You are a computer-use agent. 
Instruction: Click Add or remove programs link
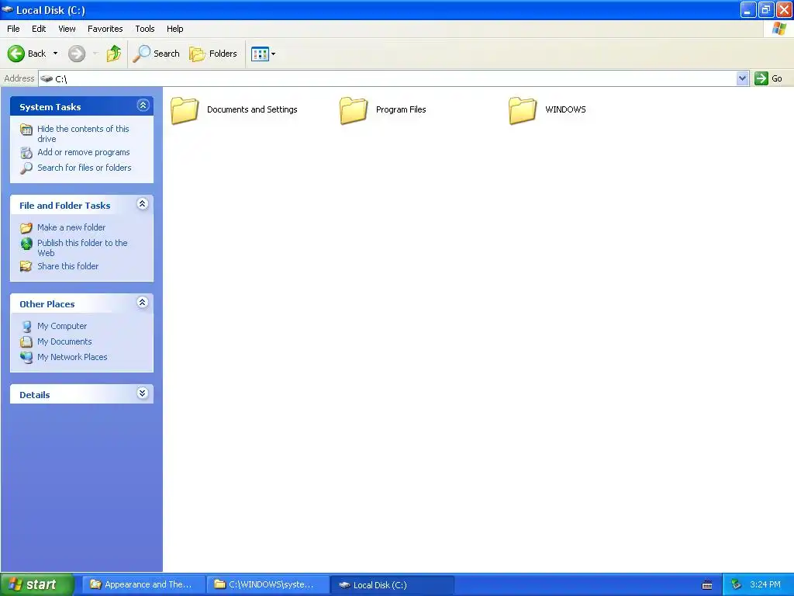pyautogui.click(x=84, y=152)
